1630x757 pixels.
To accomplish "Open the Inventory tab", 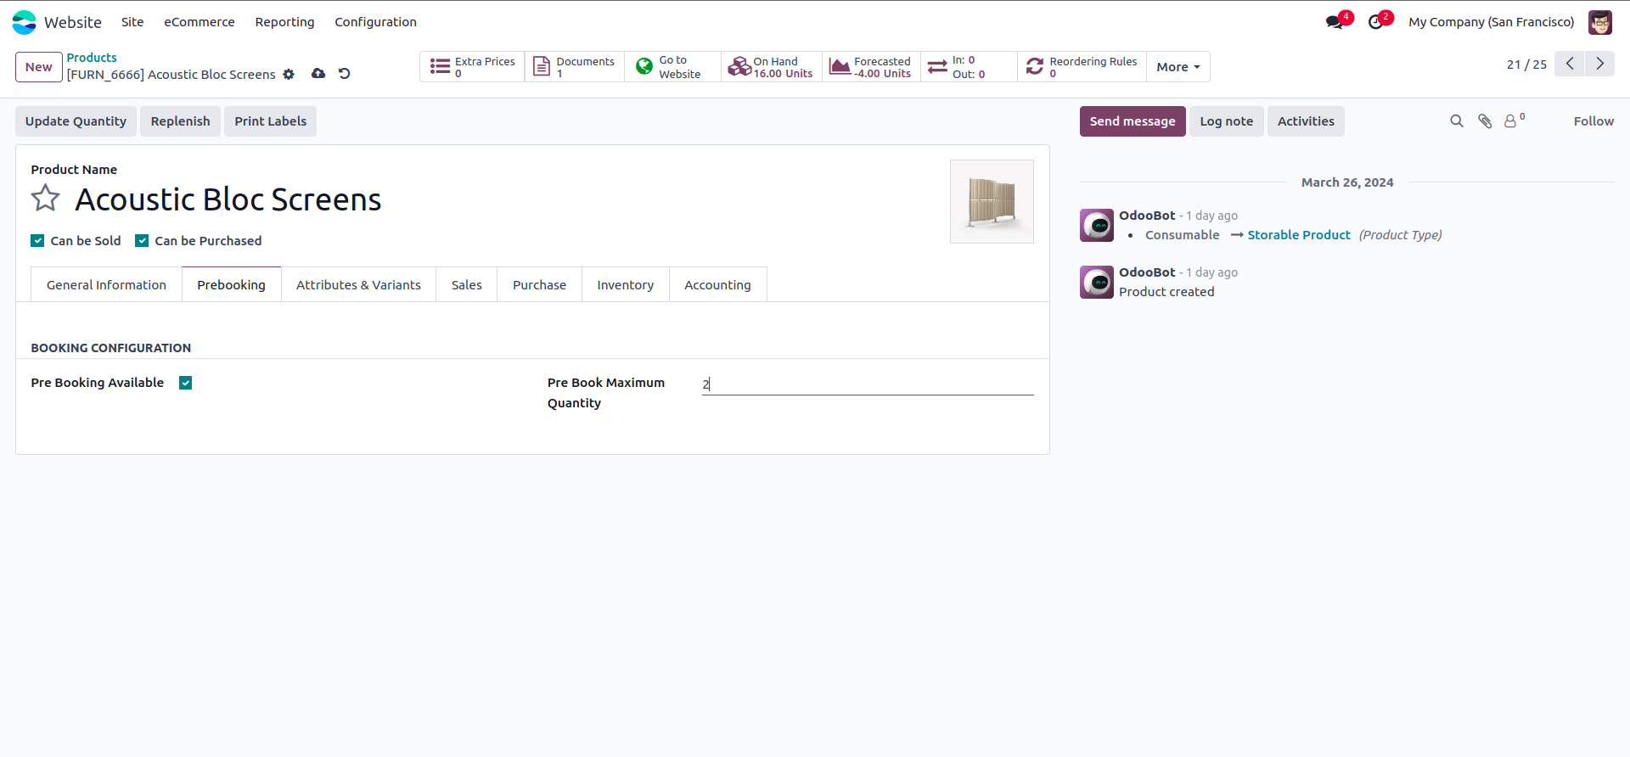I will click(x=625, y=285).
